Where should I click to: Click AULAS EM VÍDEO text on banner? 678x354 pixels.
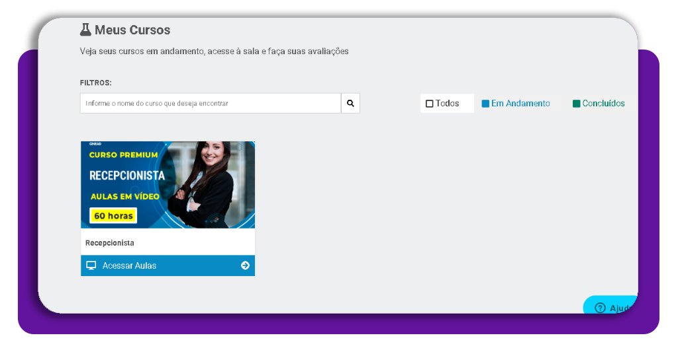(x=124, y=197)
